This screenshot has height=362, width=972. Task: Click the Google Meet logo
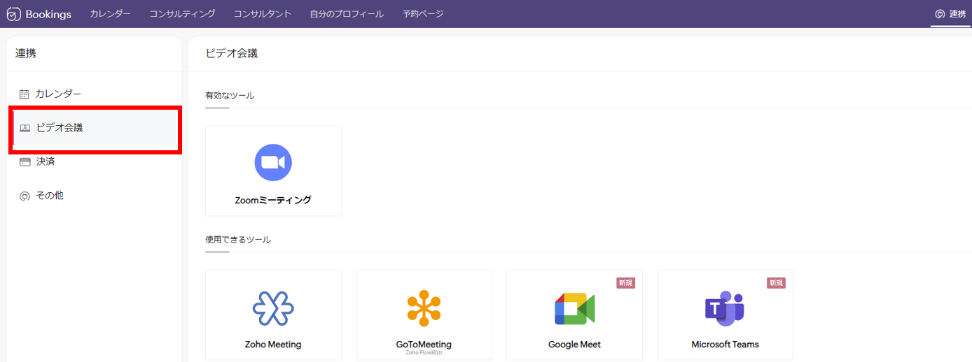(574, 309)
